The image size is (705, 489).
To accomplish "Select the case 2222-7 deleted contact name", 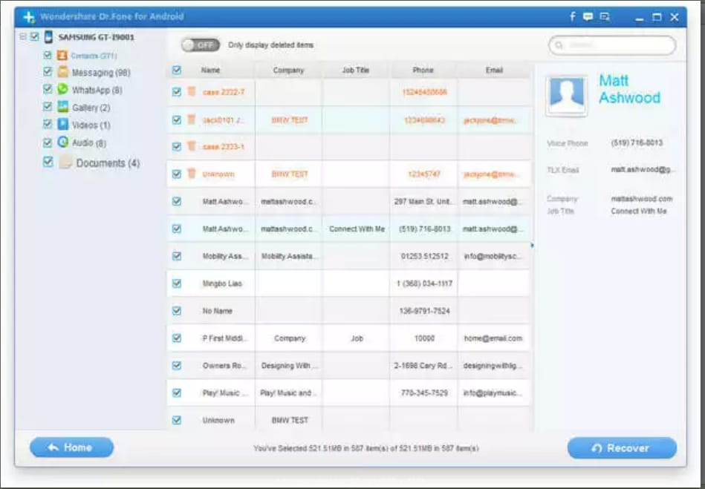I will 224,92.
